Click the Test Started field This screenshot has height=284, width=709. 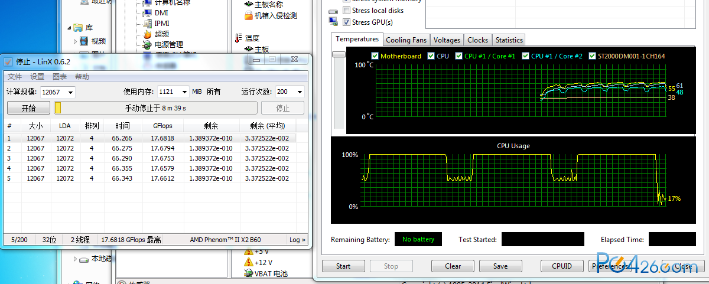tap(542, 239)
